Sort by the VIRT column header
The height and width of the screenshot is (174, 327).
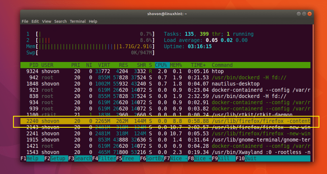[104, 65]
